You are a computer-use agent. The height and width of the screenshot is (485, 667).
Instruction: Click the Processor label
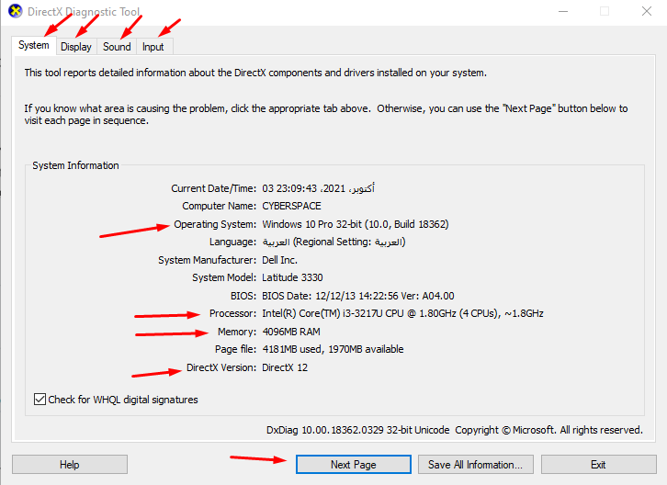(x=232, y=313)
